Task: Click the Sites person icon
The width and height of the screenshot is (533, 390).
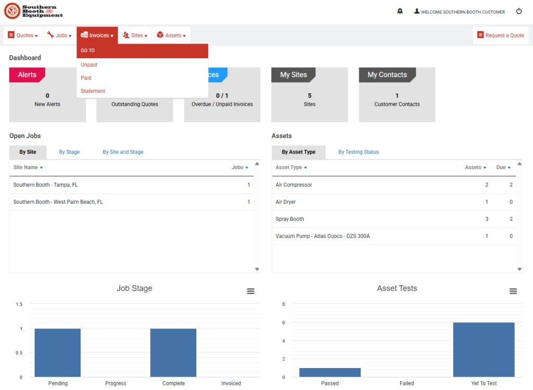Action: coord(126,35)
